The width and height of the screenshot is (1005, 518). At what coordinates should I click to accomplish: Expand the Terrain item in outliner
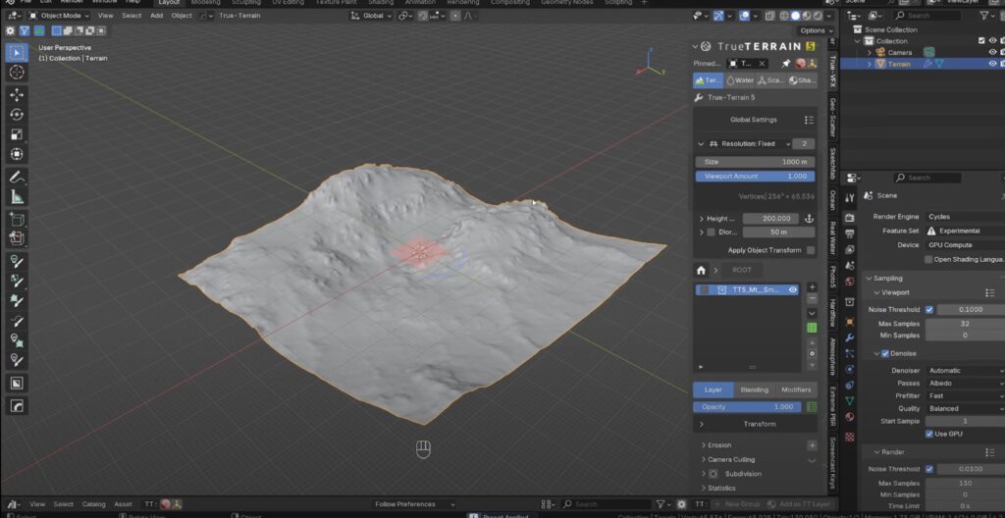click(x=870, y=64)
